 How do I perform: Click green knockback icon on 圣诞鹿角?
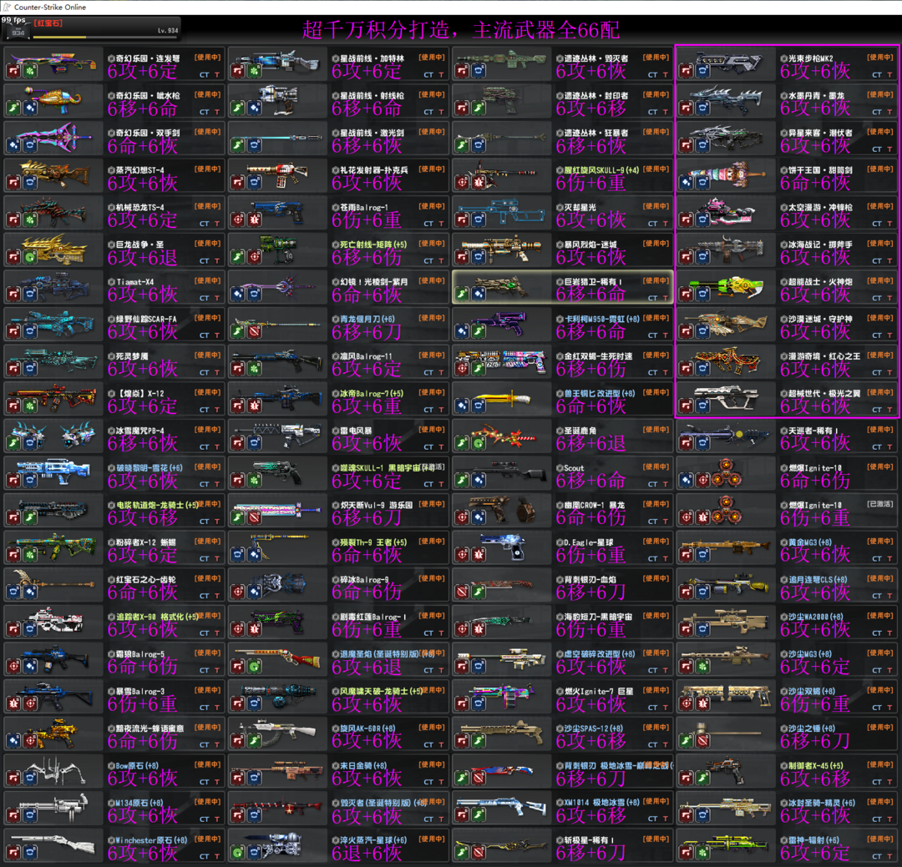479,443
